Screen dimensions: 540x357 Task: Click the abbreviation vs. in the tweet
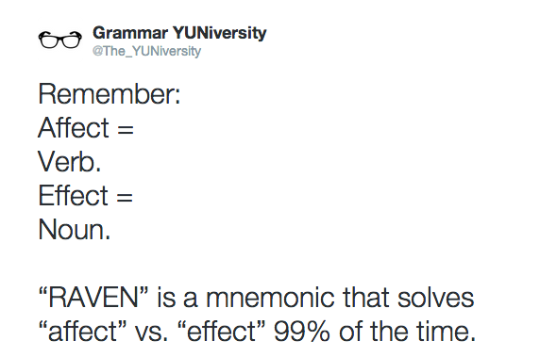tap(152, 333)
